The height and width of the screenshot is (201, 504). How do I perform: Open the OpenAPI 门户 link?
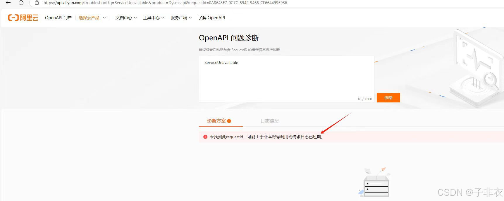(x=58, y=18)
